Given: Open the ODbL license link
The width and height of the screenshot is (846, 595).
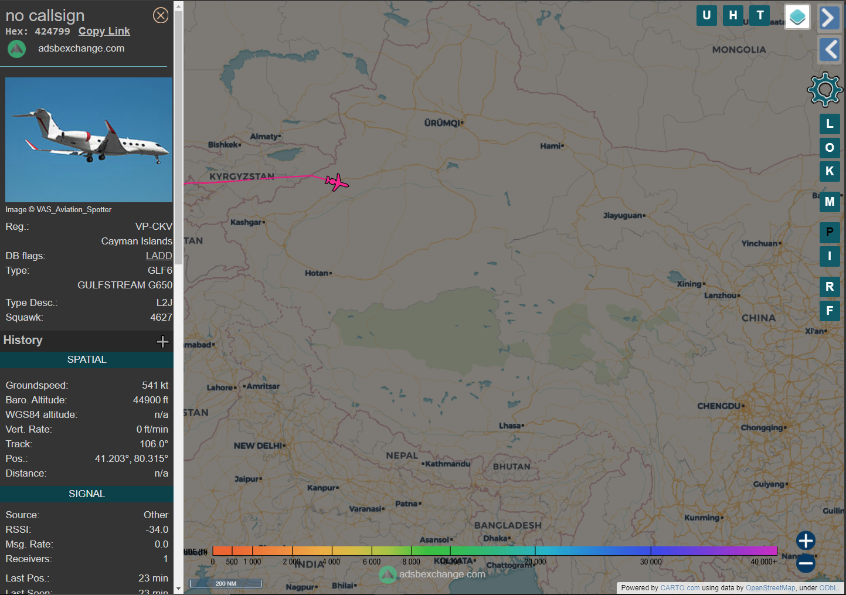Looking at the screenshot, I should [x=829, y=588].
